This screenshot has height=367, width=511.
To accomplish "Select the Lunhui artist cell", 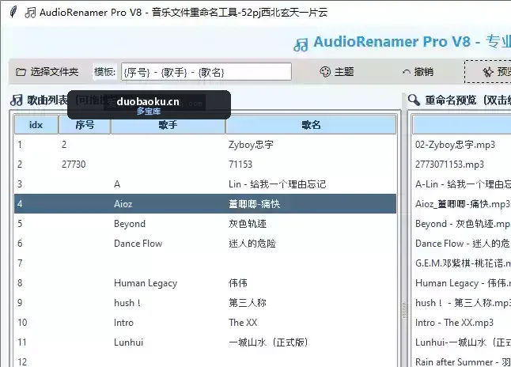I will (128, 342).
